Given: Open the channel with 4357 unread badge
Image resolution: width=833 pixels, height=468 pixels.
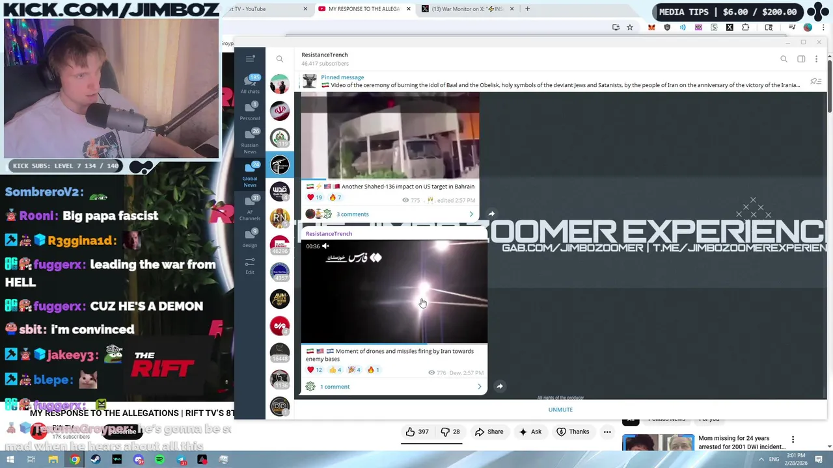Looking at the screenshot, I should click(280, 272).
